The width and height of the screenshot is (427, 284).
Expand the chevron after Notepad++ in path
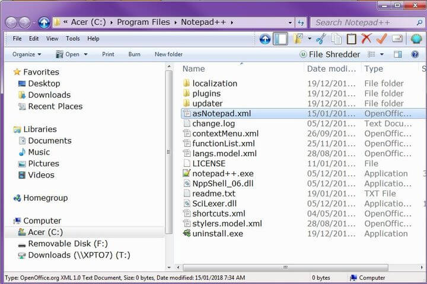click(x=232, y=22)
